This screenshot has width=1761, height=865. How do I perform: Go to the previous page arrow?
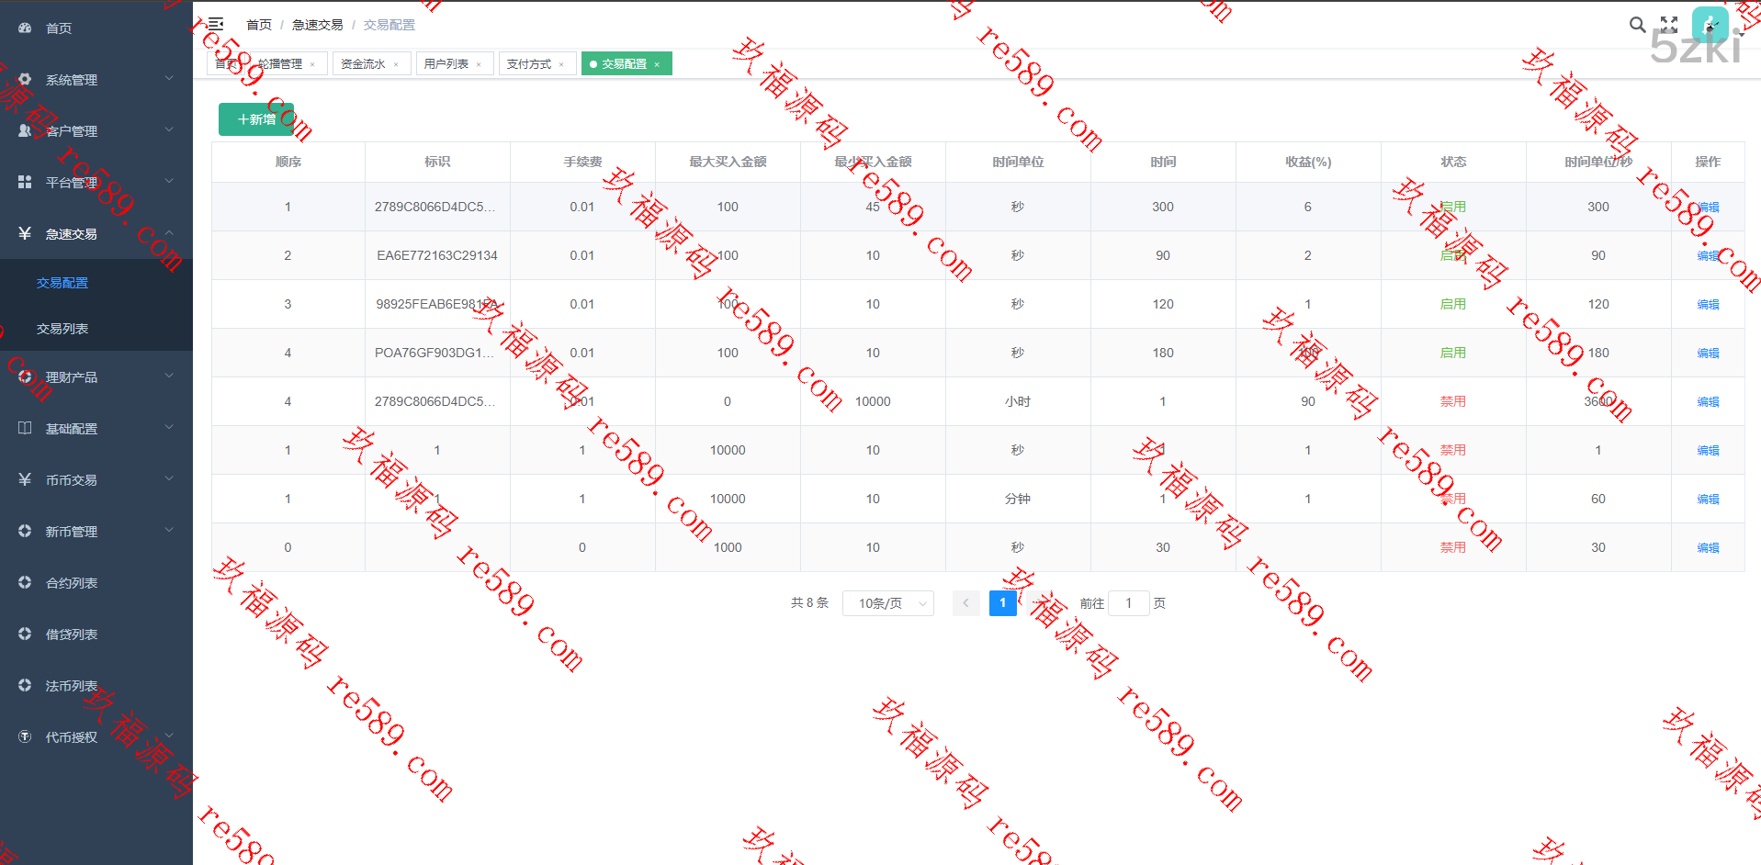click(965, 603)
